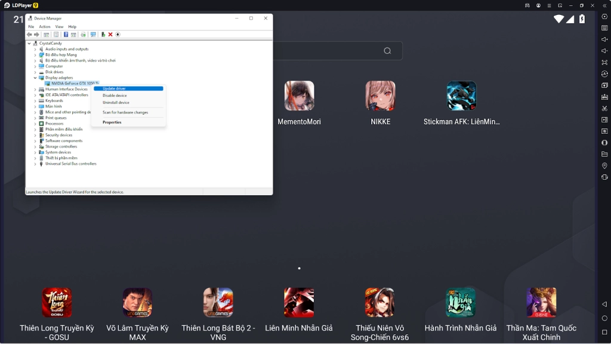The height and width of the screenshot is (344, 611).
Task: Start the video recorder sidebar icon
Action: pyautogui.click(x=604, y=119)
